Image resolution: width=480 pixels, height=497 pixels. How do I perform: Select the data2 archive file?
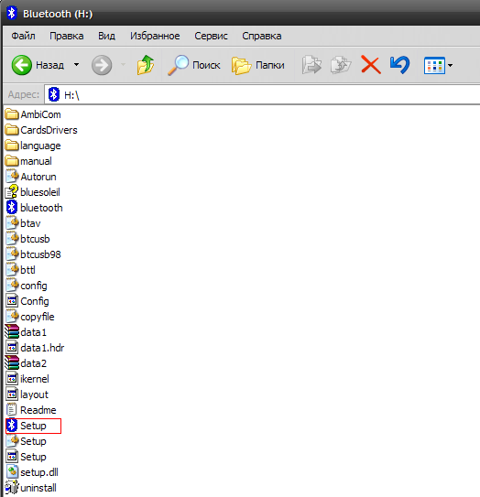26,363
